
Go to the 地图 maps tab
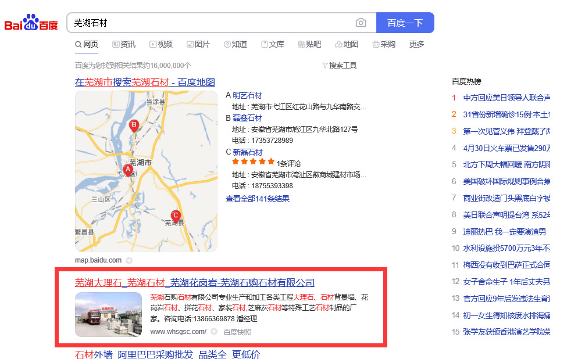pos(347,44)
